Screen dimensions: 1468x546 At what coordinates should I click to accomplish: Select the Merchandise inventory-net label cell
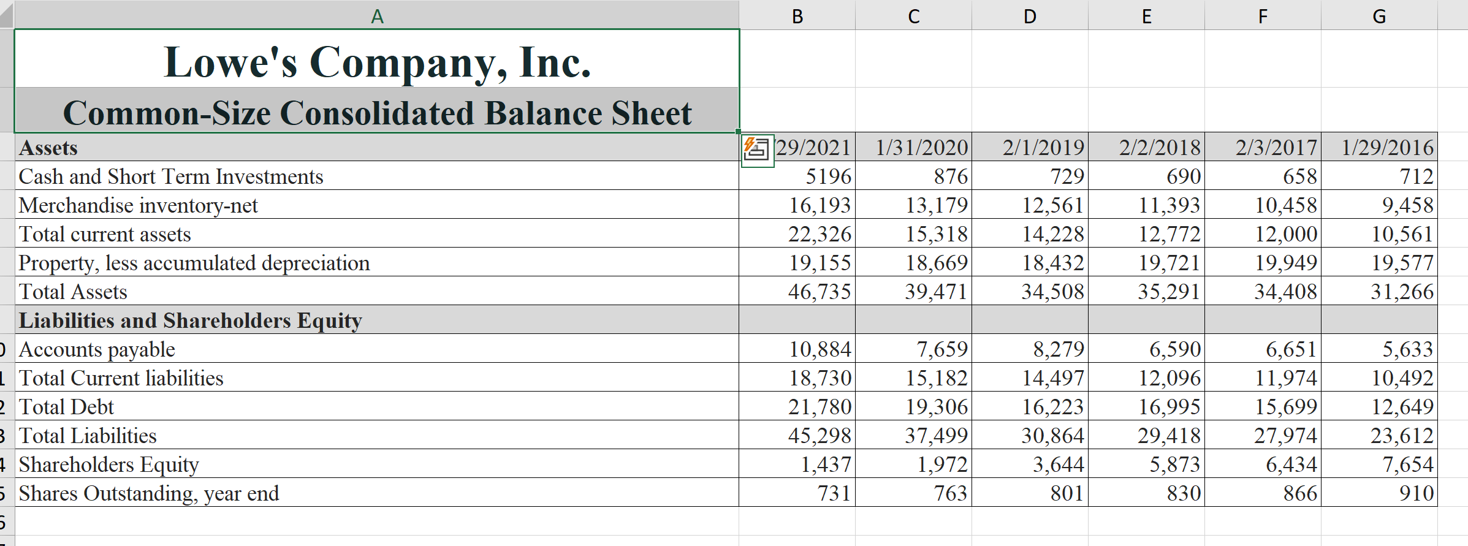377,205
